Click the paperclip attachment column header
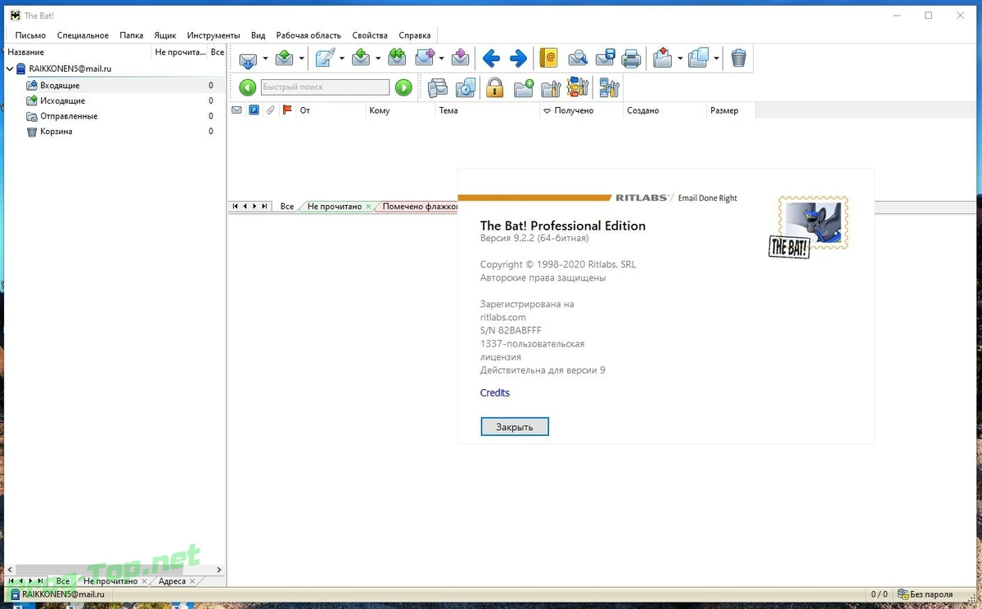 [x=270, y=110]
